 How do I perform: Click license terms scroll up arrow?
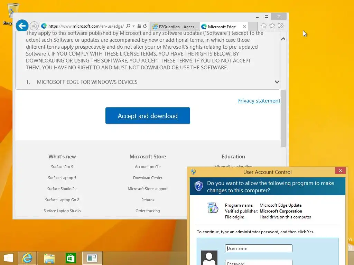coord(283,39)
